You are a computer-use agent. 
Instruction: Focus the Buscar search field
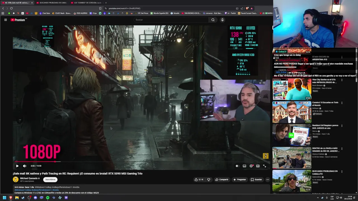click(x=171, y=20)
